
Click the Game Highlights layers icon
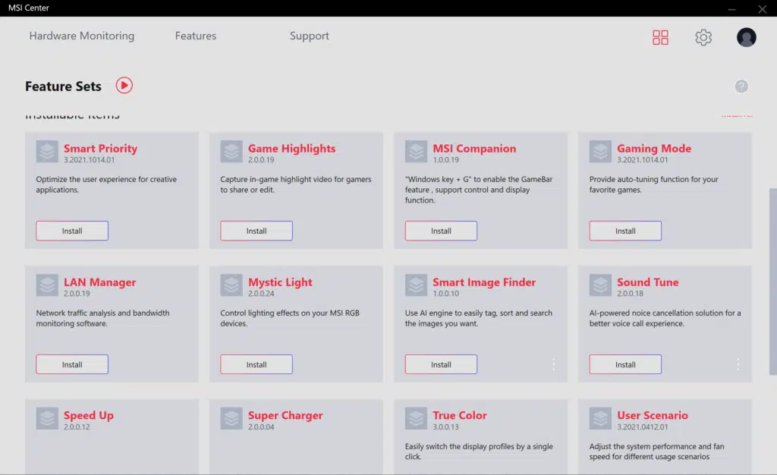(231, 152)
